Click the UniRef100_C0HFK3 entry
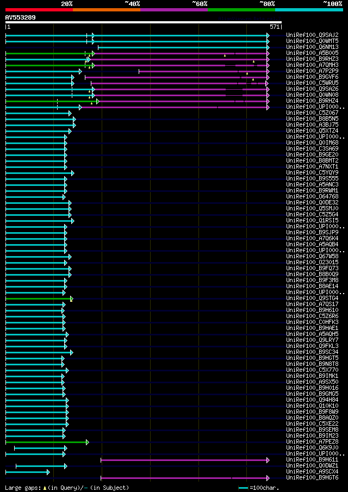Viewport: 348px width, 492px height. 313,322
